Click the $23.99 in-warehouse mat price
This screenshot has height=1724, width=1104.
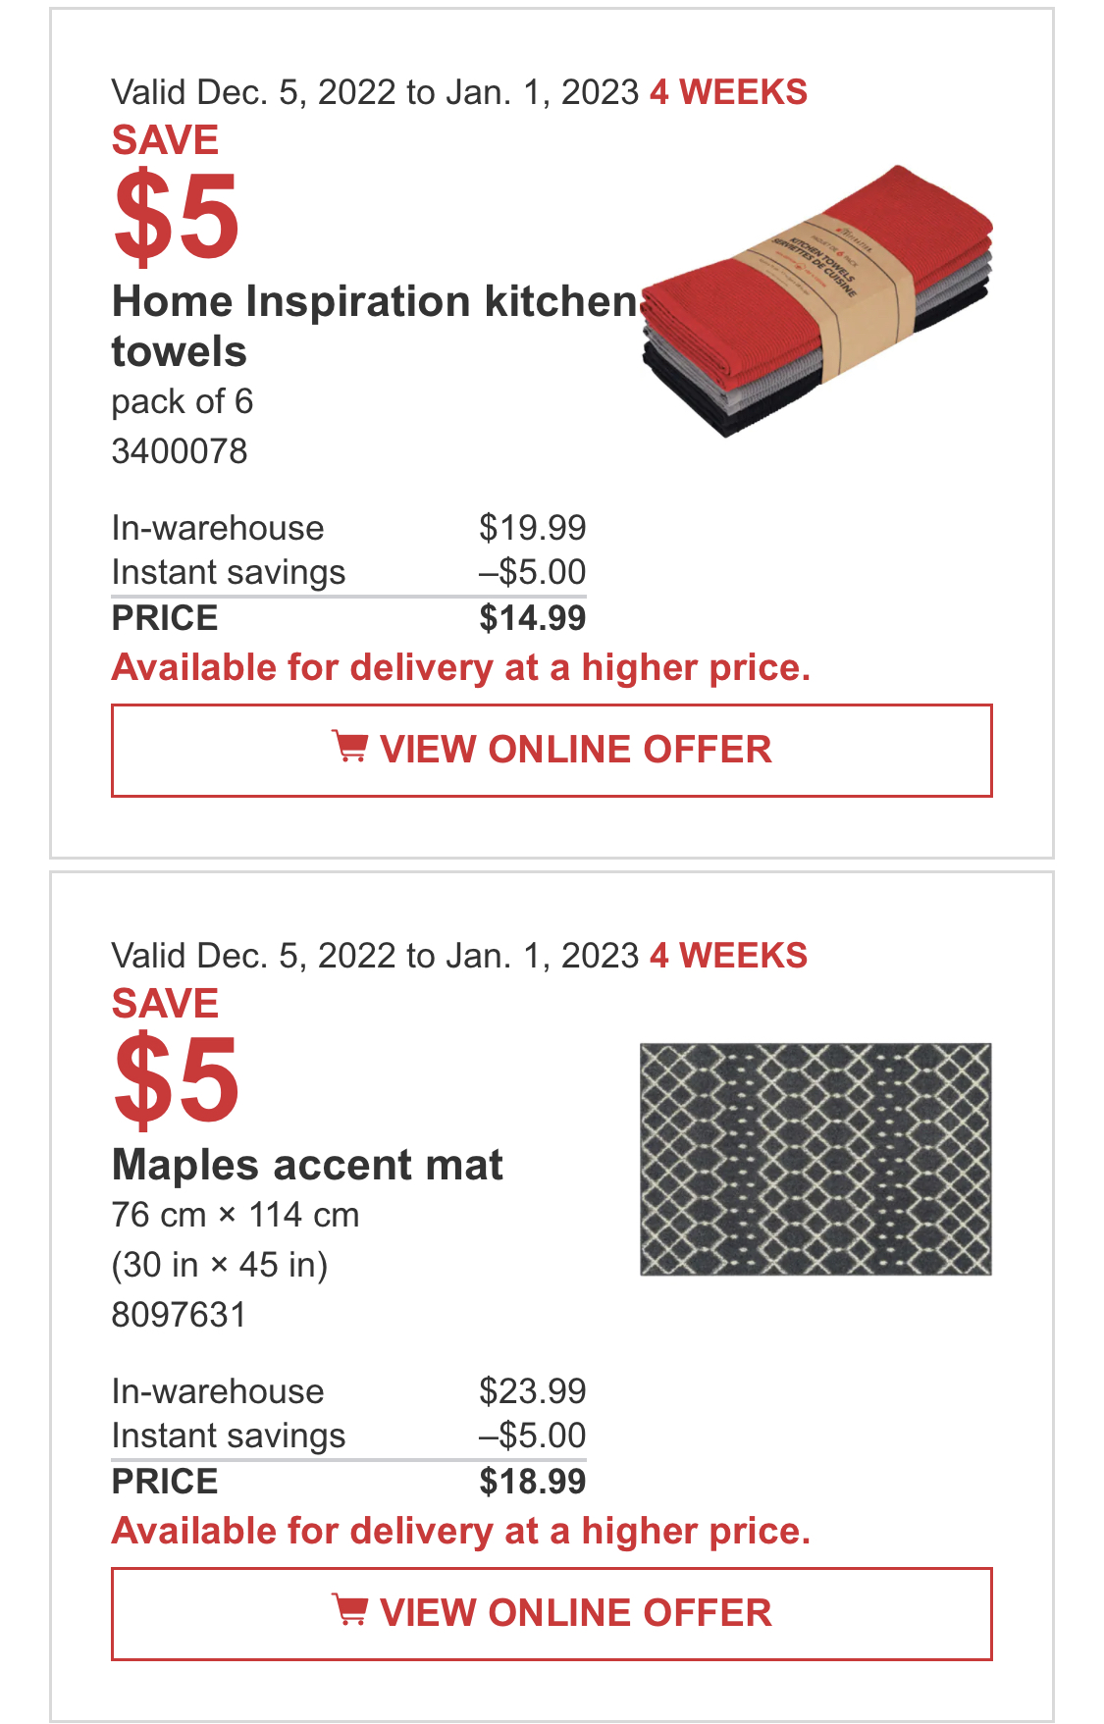533,1391
